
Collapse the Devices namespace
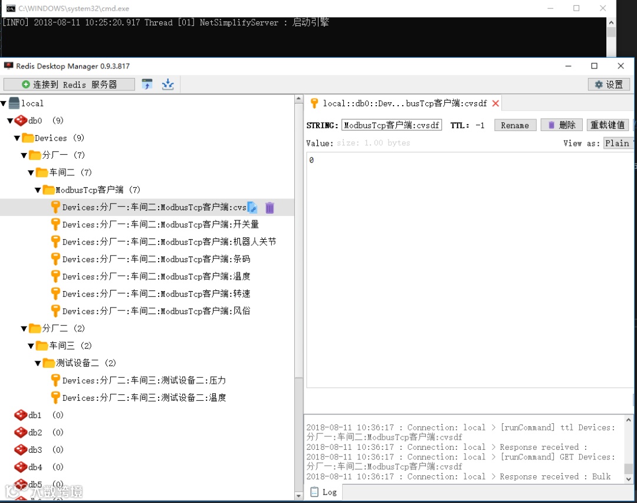[x=17, y=138]
